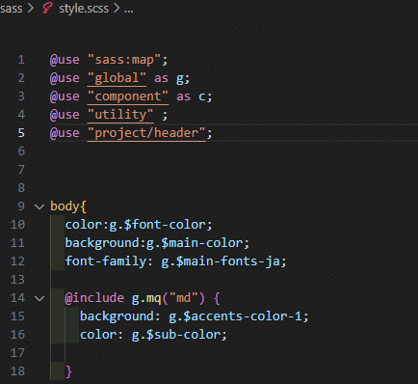Open style.scss in the breadcrumb

[84, 9]
